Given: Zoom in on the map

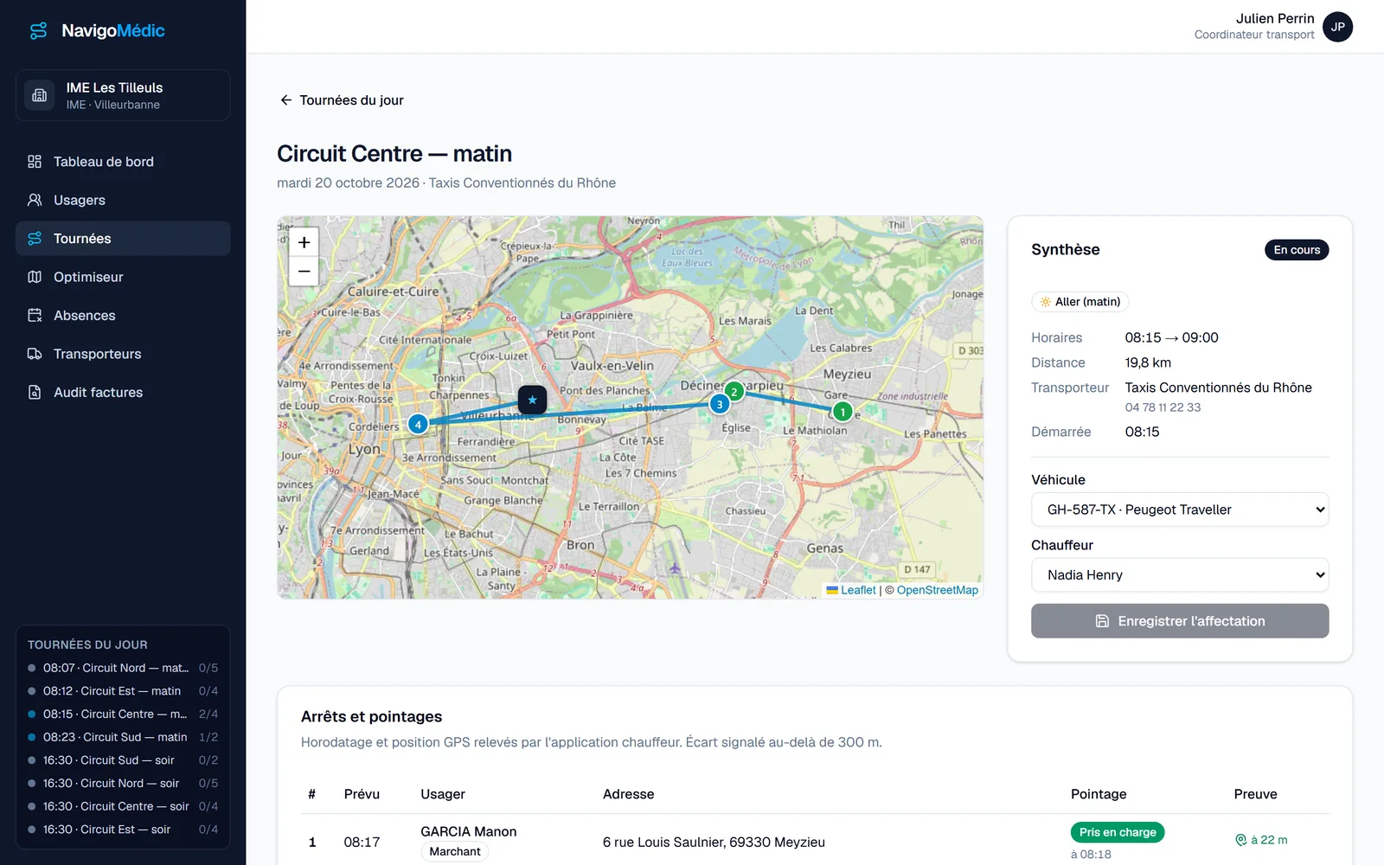Looking at the screenshot, I should point(304,243).
